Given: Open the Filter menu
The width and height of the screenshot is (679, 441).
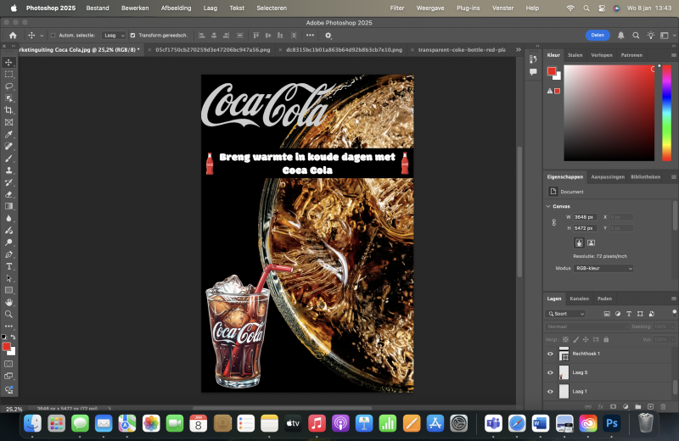Looking at the screenshot, I should coord(397,8).
